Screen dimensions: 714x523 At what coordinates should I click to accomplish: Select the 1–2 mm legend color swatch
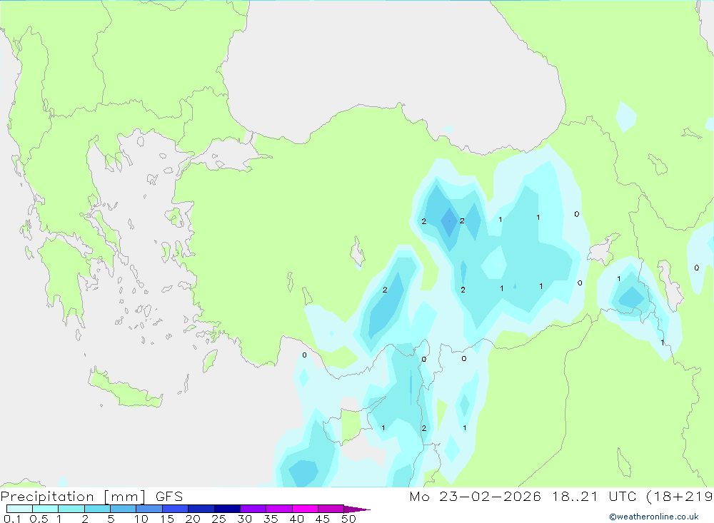71,509
